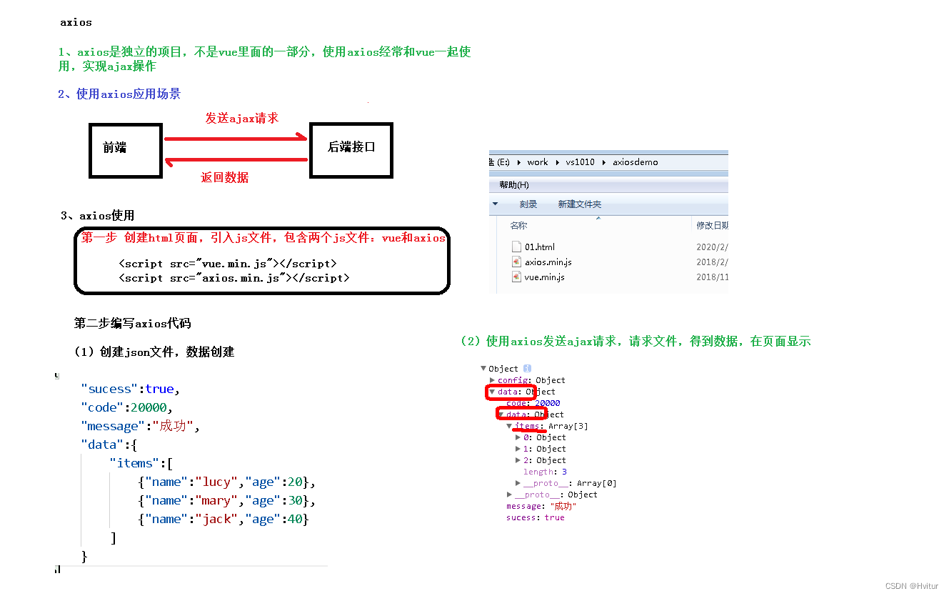949x596 pixels.
Task: Sort files by the 修改日期 column header
Action: click(x=713, y=225)
